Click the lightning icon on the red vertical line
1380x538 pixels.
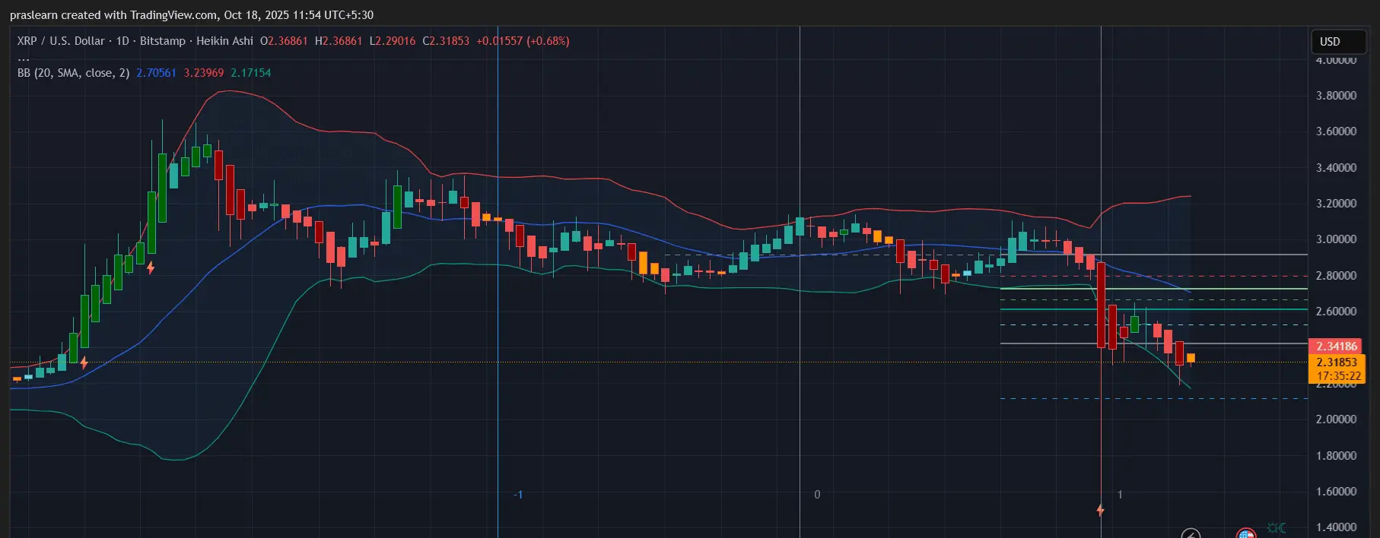click(x=1100, y=510)
